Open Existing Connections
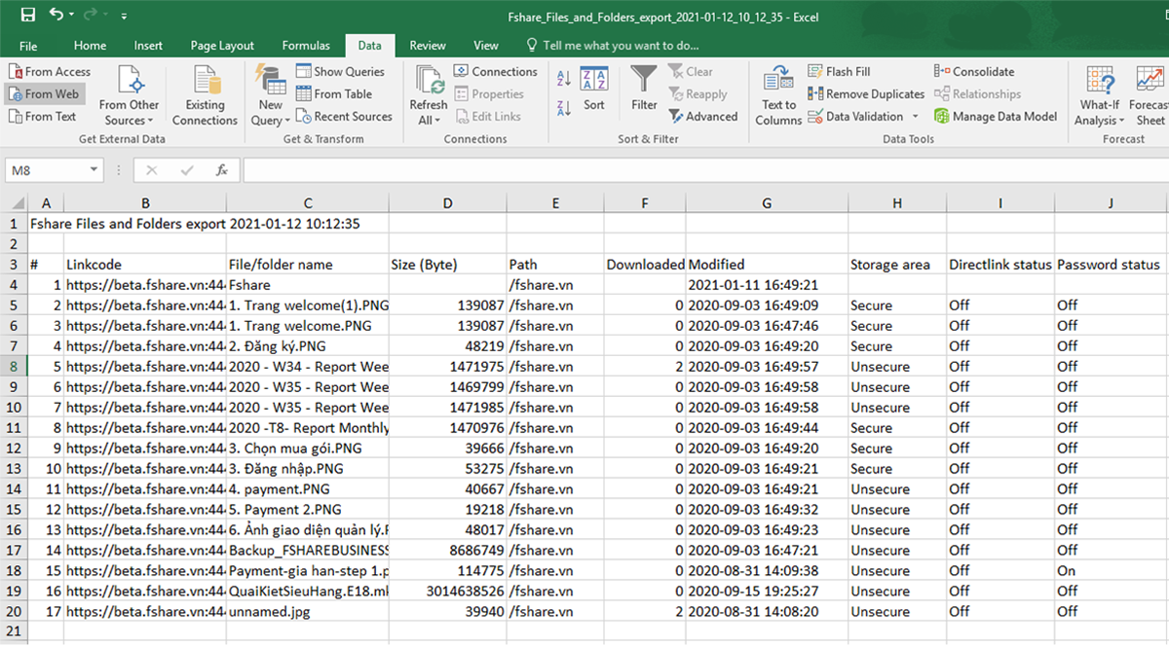 pyautogui.click(x=205, y=95)
